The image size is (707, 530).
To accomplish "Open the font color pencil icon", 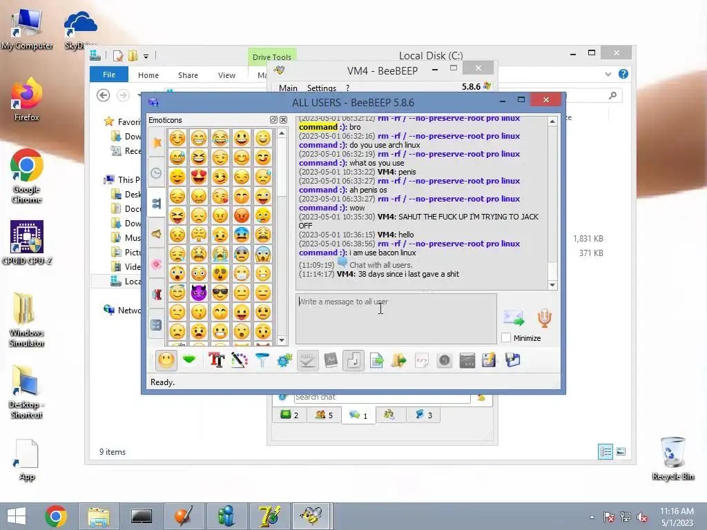I will [x=239, y=360].
